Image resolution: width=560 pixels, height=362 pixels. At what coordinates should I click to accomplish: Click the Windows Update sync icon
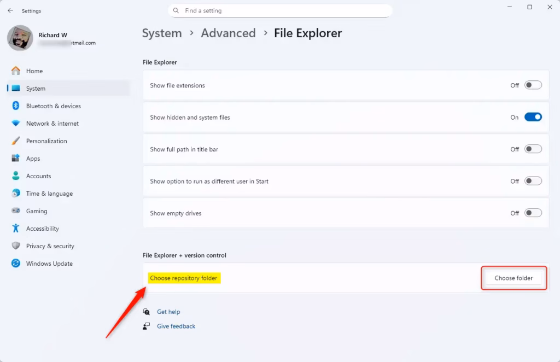click(x=16, y=263)
